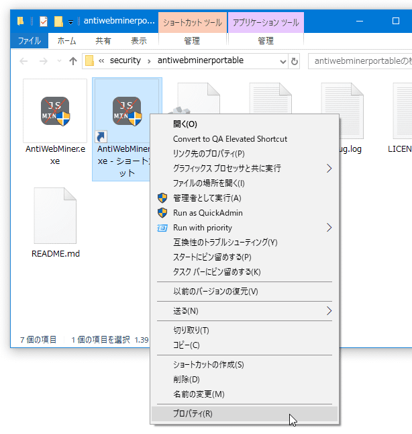Select the README.md file icon

[x=55, y=216]
